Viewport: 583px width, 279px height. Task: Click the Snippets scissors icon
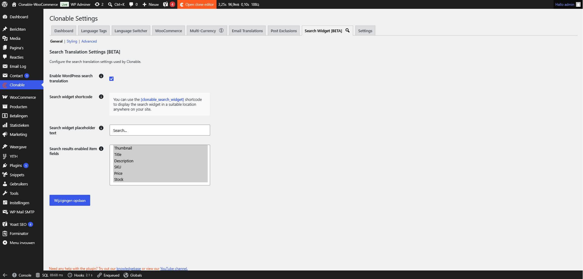tap(5, 175)
